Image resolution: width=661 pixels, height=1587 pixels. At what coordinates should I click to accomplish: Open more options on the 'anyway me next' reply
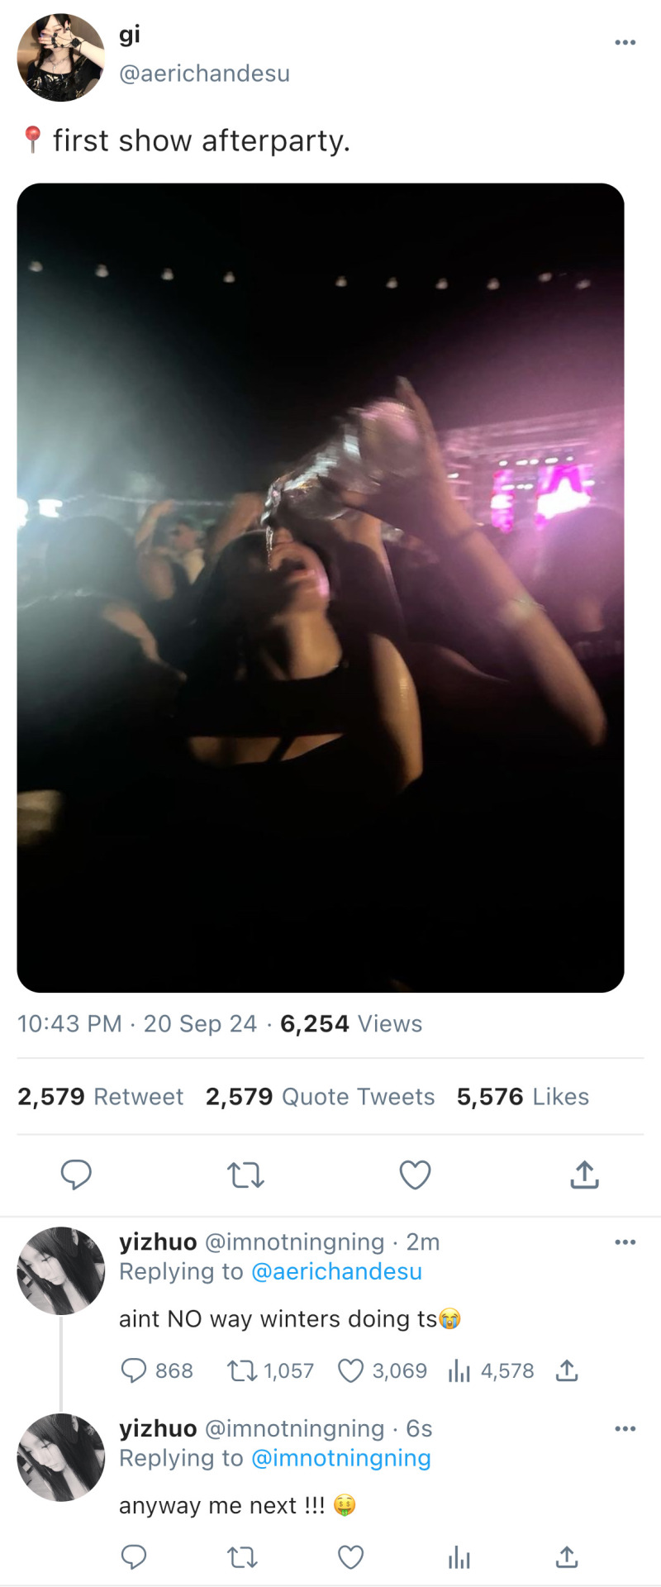click(x=625, y=1428)
